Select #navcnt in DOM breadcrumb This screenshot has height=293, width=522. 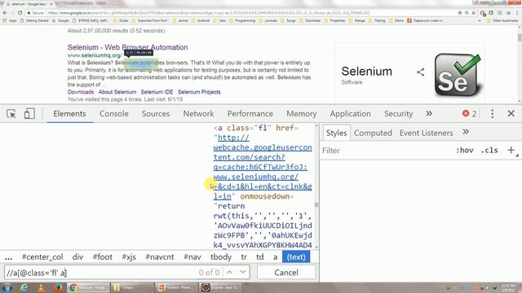pyautogui.click(x=160, y=257)
